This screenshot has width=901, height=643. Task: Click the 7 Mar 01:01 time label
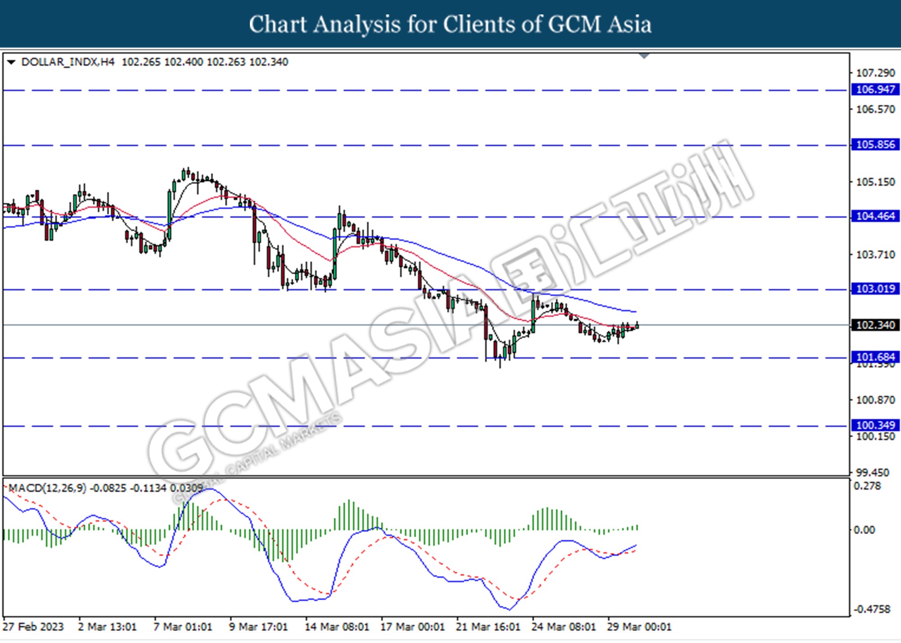(x=183, y=627)
